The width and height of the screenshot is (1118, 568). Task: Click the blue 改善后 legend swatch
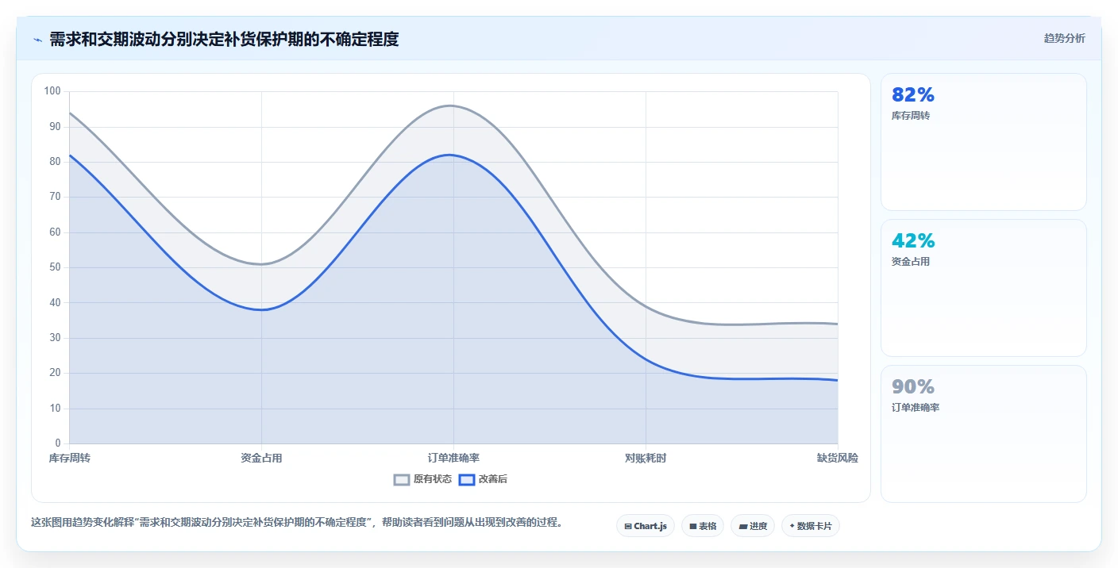(467, 479)
